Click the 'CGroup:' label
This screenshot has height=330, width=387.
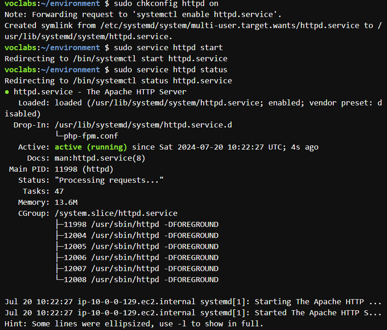34,213
